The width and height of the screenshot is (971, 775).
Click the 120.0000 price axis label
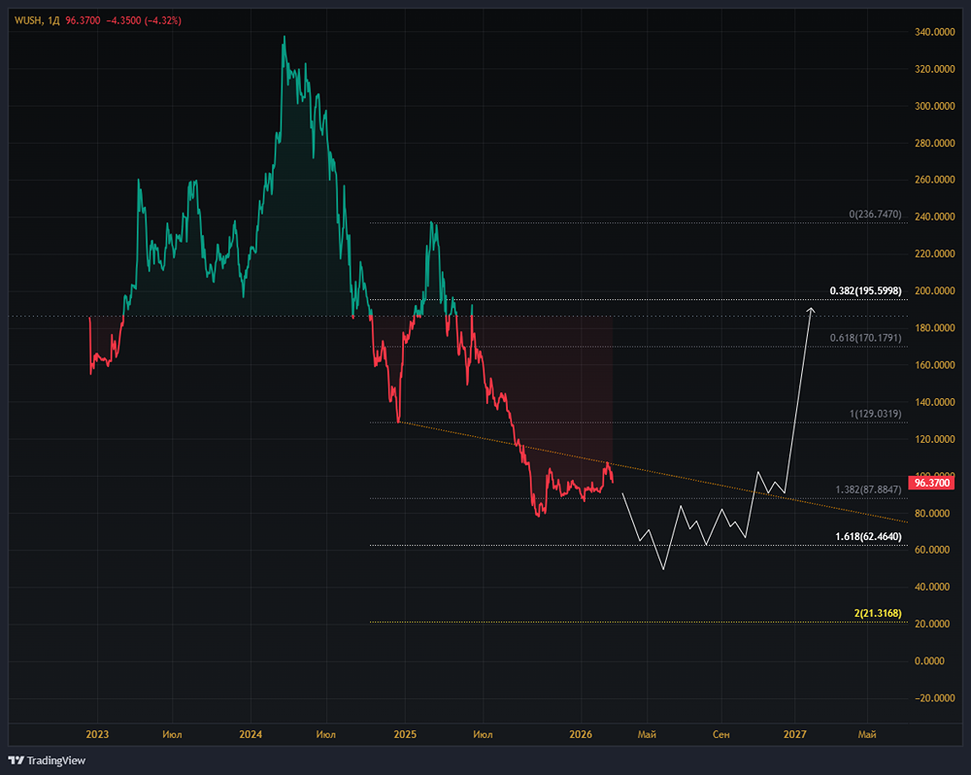tap(934, 439)
